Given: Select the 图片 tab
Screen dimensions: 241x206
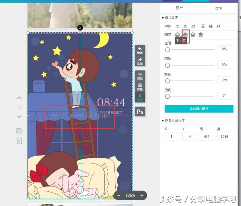Looking at the screenshot, I should coord(180,8).
